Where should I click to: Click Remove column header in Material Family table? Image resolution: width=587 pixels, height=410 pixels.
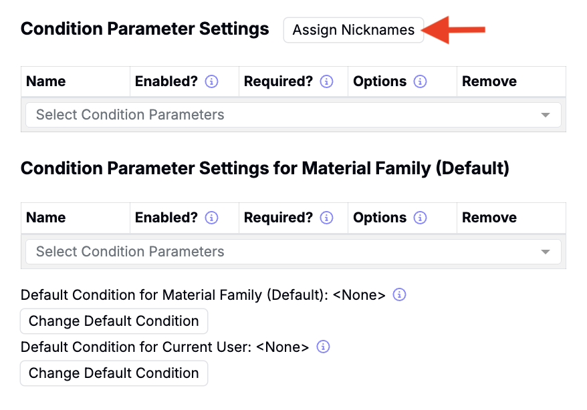coord(489,218)
